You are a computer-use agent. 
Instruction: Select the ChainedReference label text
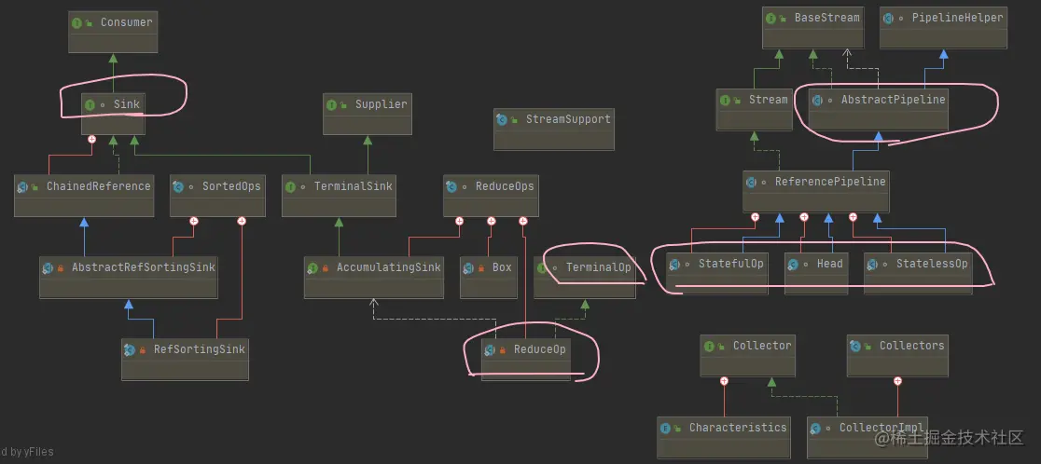[98, 187]
